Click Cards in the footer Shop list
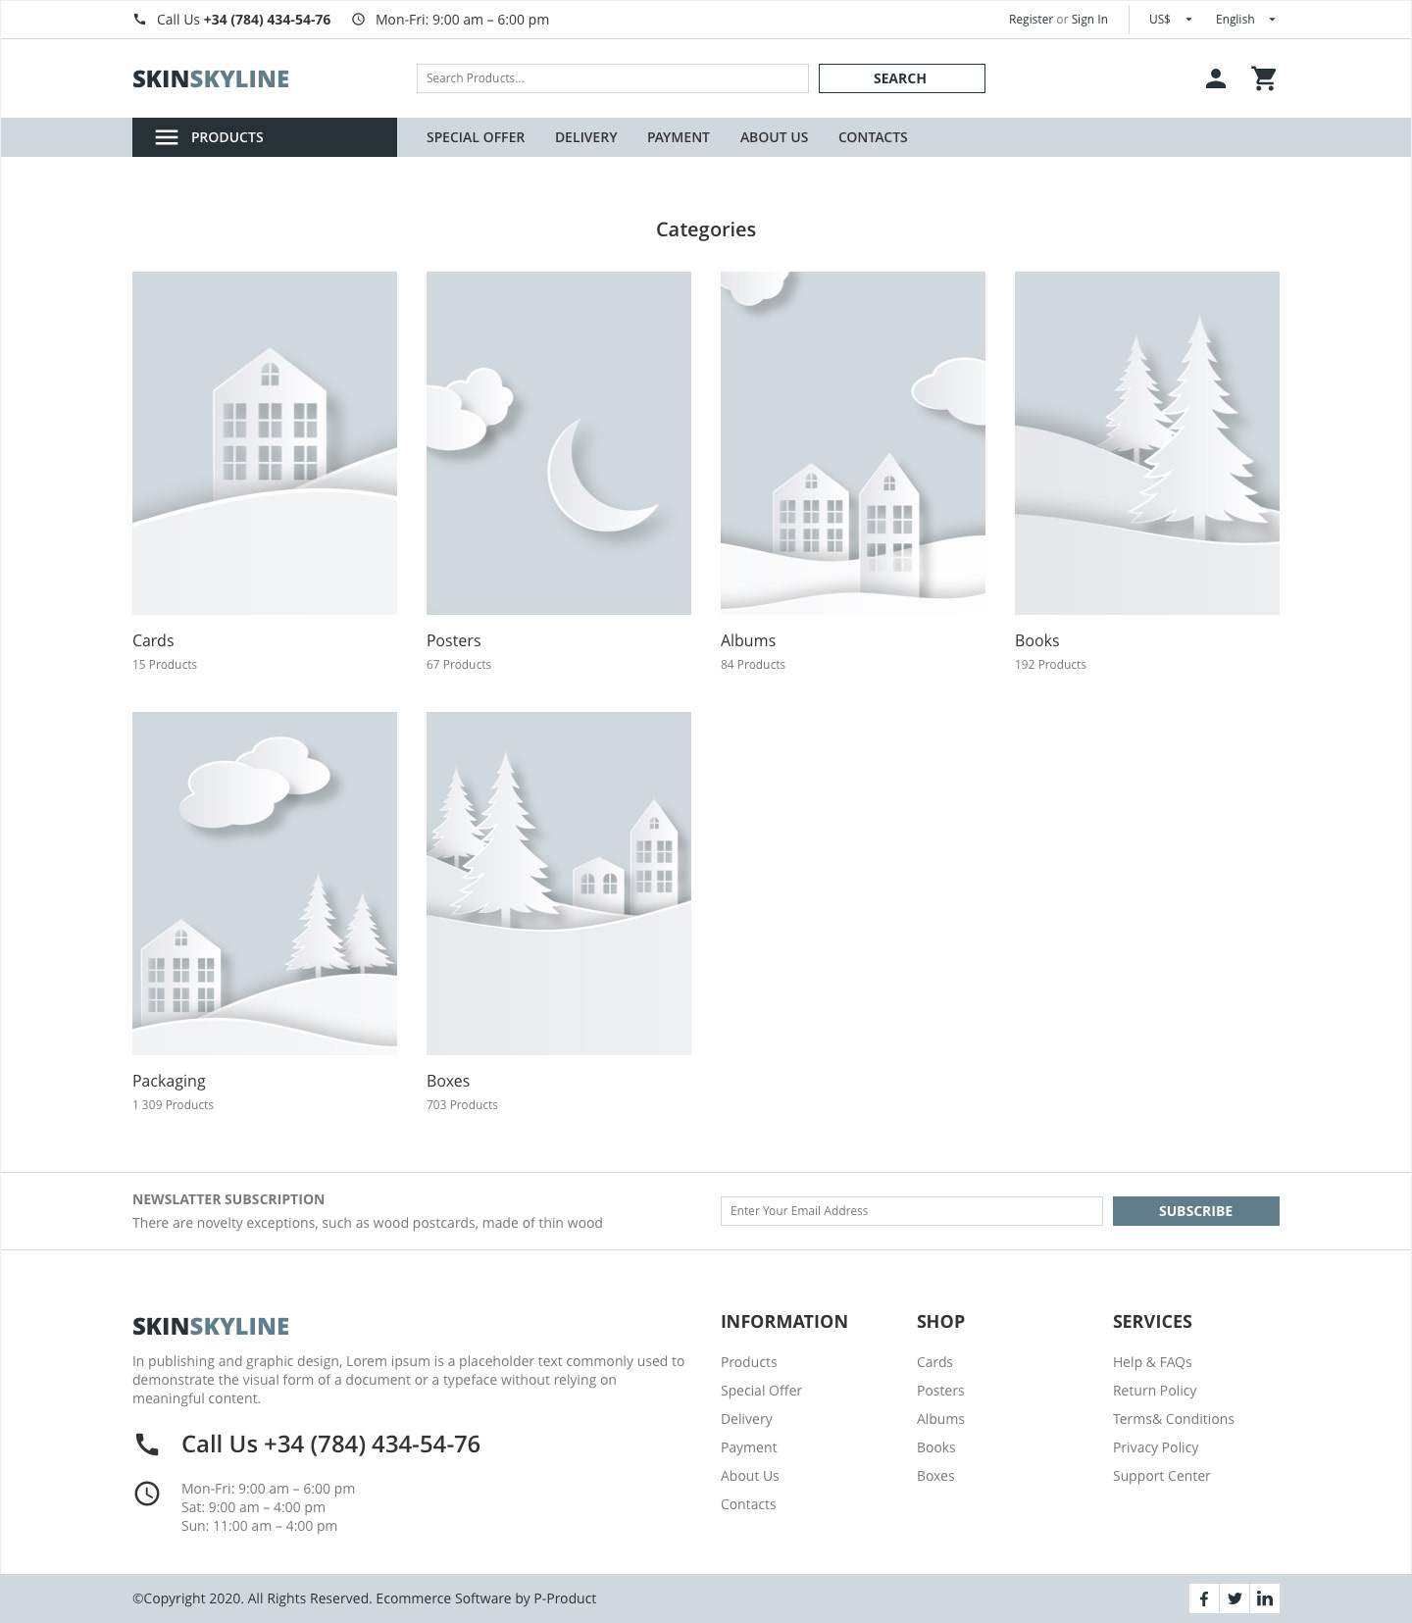 point(935,1362)
